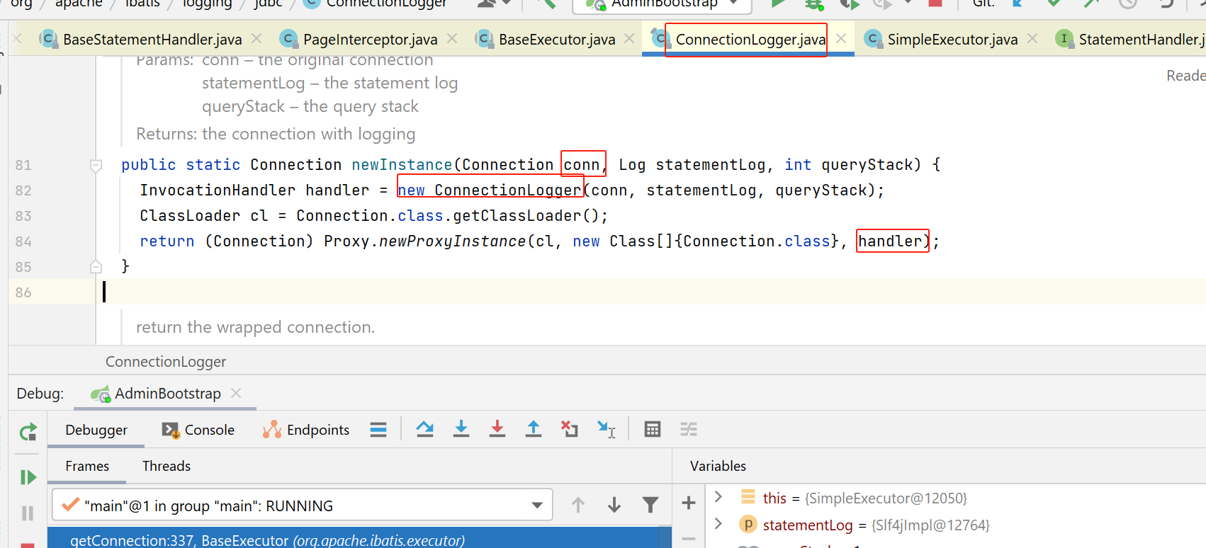Click the Rerun AdminBootstrap icon

pyautogui.click(x=28, y=432)
